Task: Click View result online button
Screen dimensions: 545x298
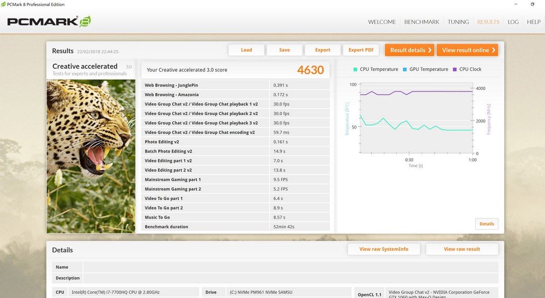Action: coord(468,50)
